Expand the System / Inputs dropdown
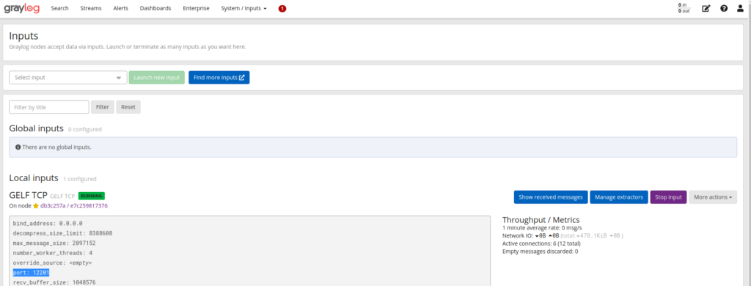Image resolution: width=751 pixels, height=286 pixels. coord(243,8)
